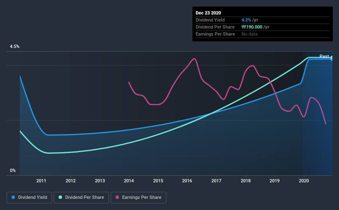The image size is (339, 210).
Task: Click the 2018 x-axis label
Action: tap(246, 181)
